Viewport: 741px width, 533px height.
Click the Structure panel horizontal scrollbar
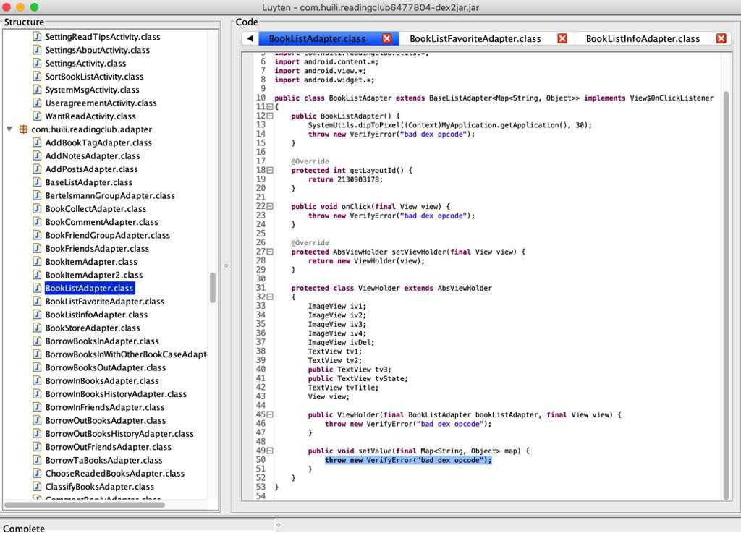click(x=85, y=504)
